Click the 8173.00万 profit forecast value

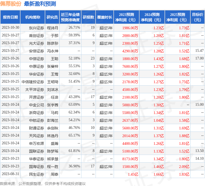[130, 159]
